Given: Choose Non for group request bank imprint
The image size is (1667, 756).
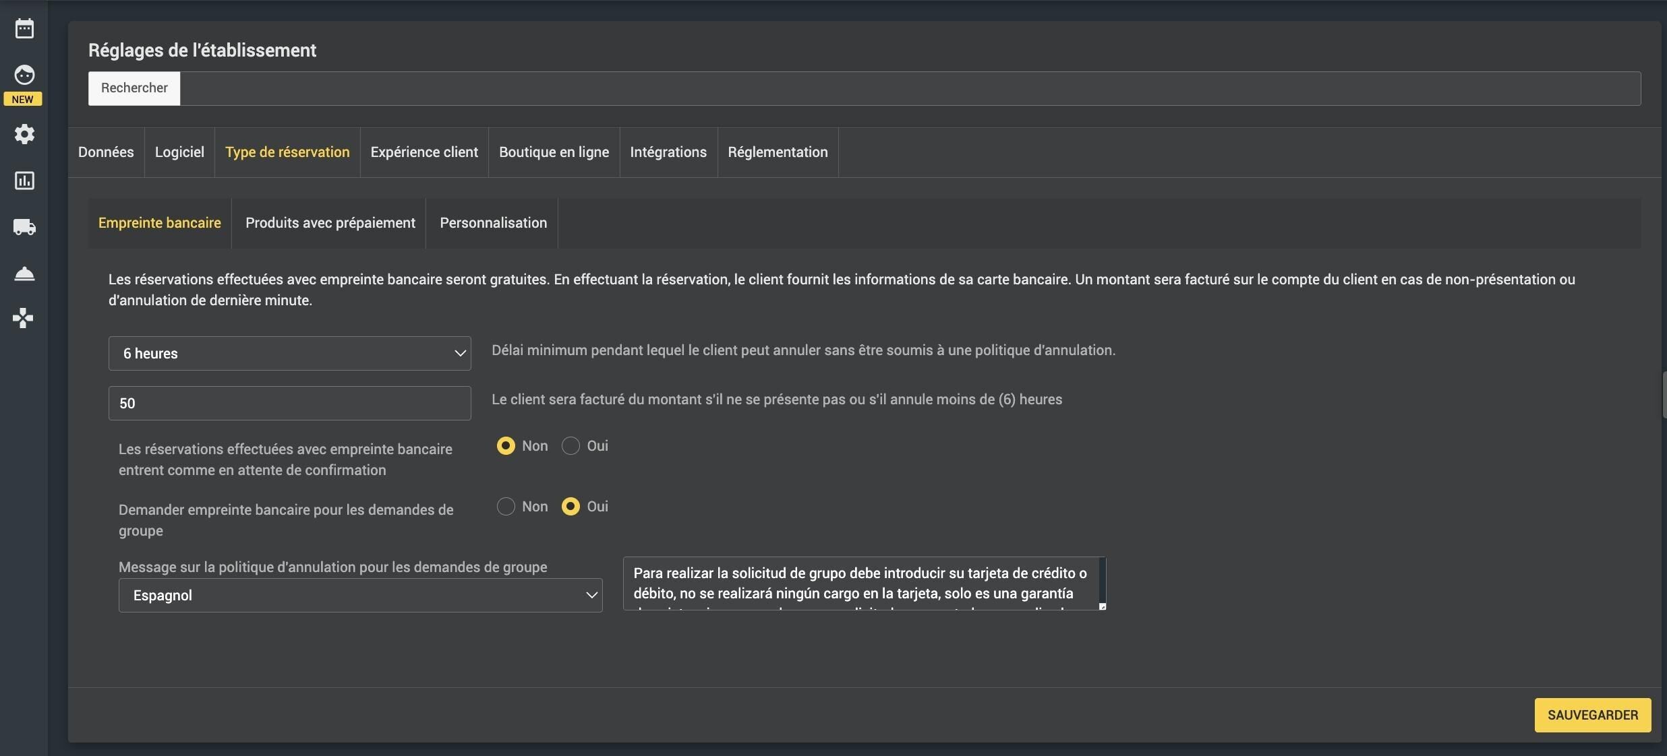Looking at the screenshot, I should (506, 507).
